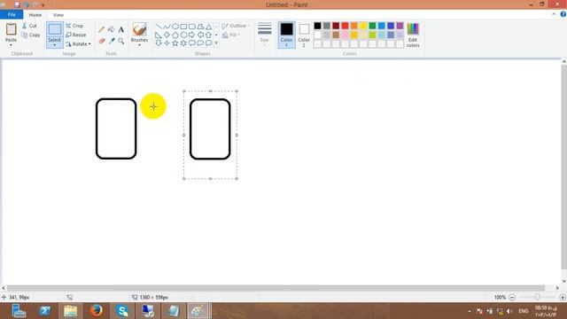This screenshot has height=319, width=567.
Task: Click the zoom slider handle
Action: tap(538, 297)
